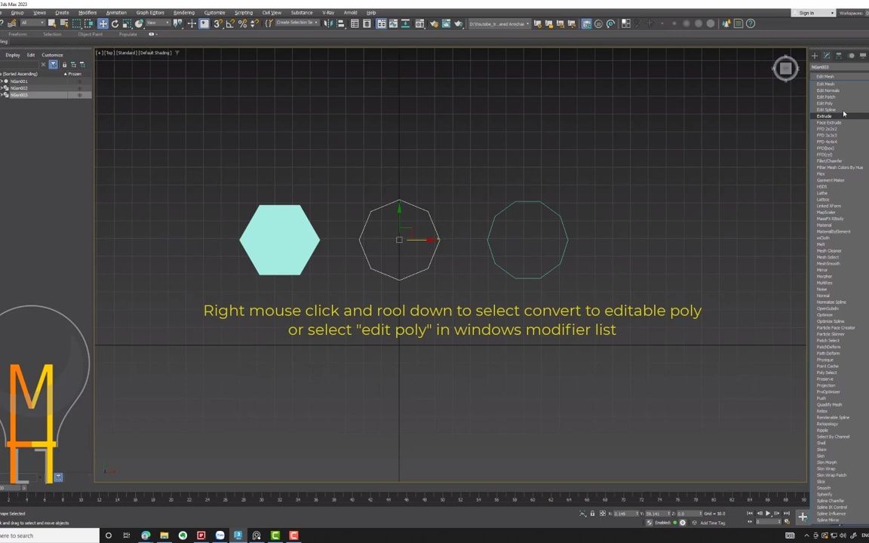Open the Snaps Toggle magnet icon
The width and height of the screenshot is (869, 543).
[x=216, y=23]
